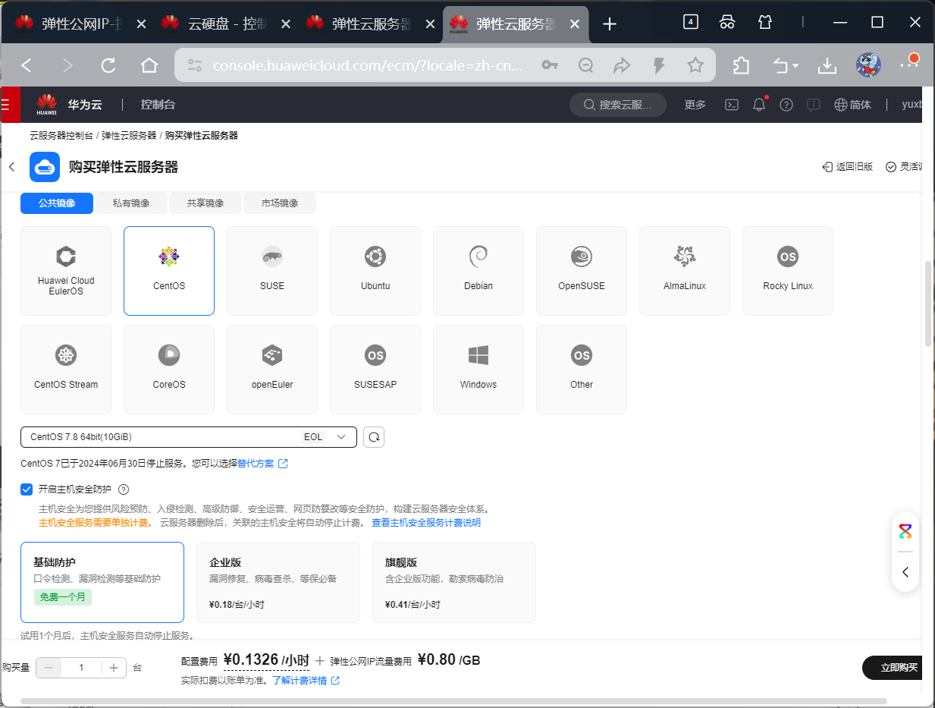Image resolution: width=935 pixels, height=708 pixels.
Task: Switch to the 共享镜像 tab
Action: click(x=206, y=203)
